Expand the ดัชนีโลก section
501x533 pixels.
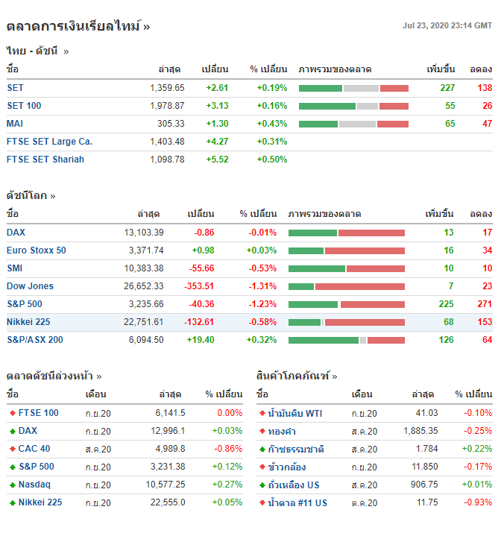coord(31,196)
